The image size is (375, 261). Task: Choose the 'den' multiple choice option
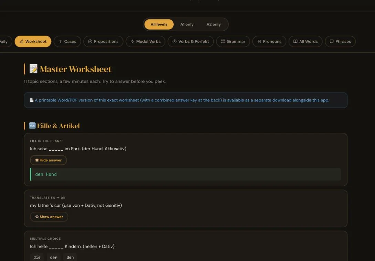tap(70, 258)
